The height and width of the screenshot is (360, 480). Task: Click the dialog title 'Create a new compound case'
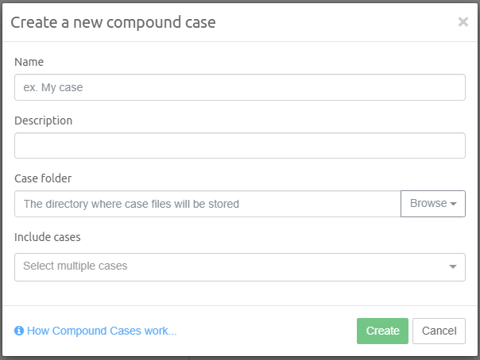click(x=113, y=22)
